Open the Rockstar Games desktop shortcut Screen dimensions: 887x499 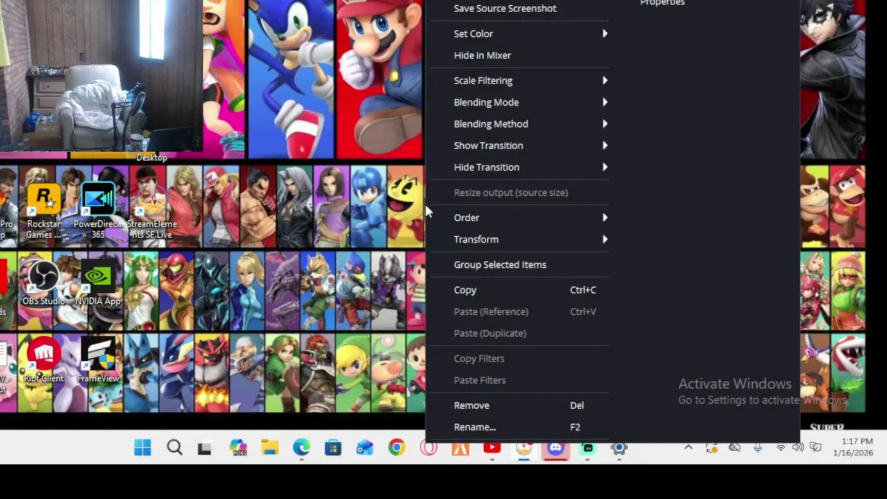[43, 212]
